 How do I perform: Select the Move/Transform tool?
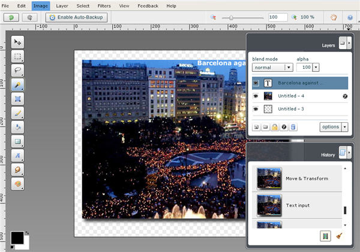pyautogui.click(x=18, y=42)
